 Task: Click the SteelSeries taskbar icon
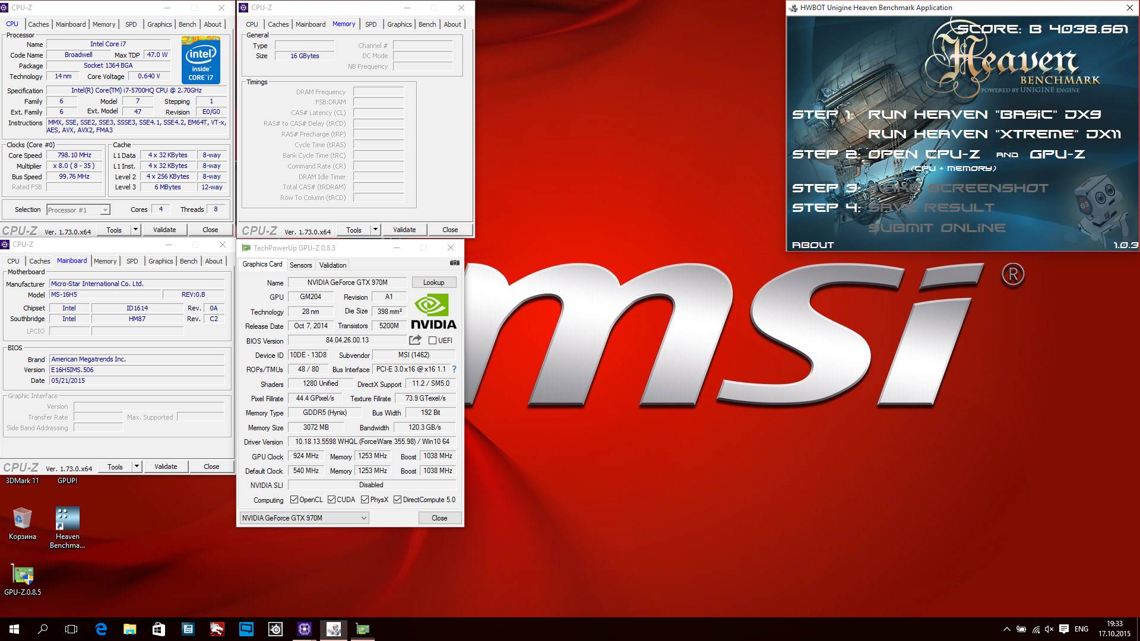pyautogui.click(x=275, y=629)
